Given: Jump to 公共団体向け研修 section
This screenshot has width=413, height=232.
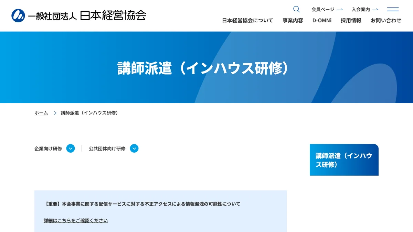Looking at the screenshot, I should tap(107, 148).
